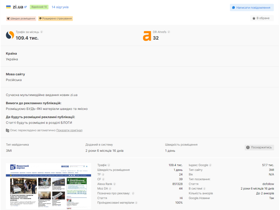The height and width of the screenshot is (210, 280).
Task: Click the Ukrainian flag icon
Action: [8, 7]
